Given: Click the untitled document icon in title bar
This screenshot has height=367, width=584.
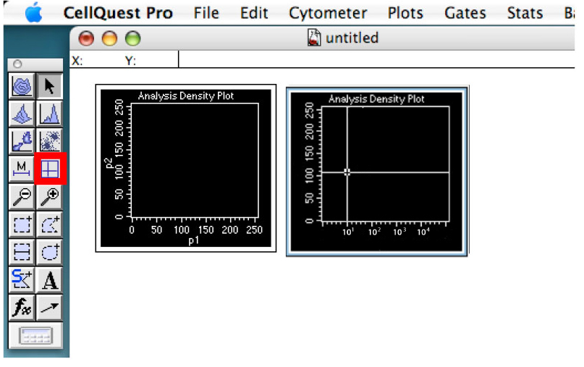Looking at the screenshot, I should pos(314,38).
